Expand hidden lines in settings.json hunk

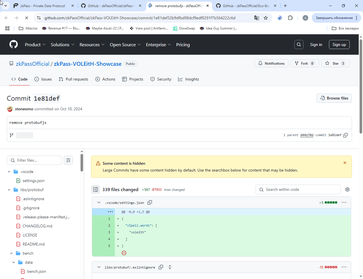click(x=110, y=212)
